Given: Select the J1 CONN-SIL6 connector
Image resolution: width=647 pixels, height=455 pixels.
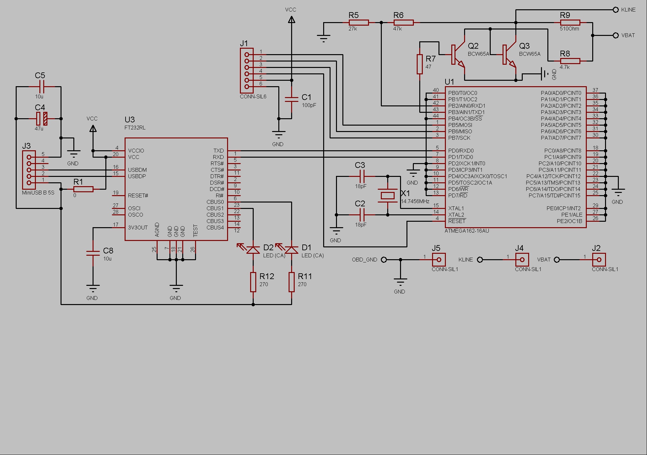Looking at the screenshot, I should pos(247,70).
